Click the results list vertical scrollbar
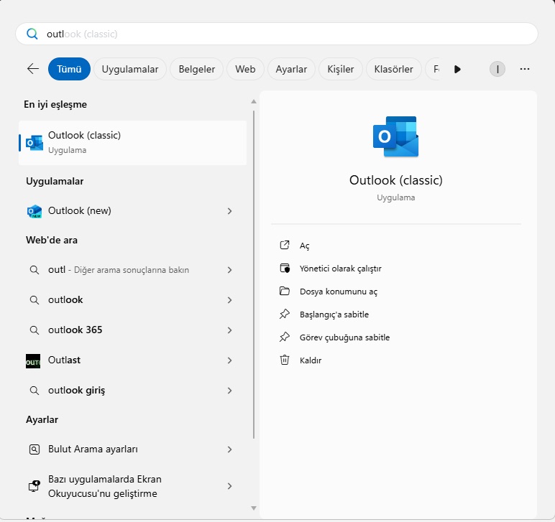The image size is (555, 522). tap(253, 273)
